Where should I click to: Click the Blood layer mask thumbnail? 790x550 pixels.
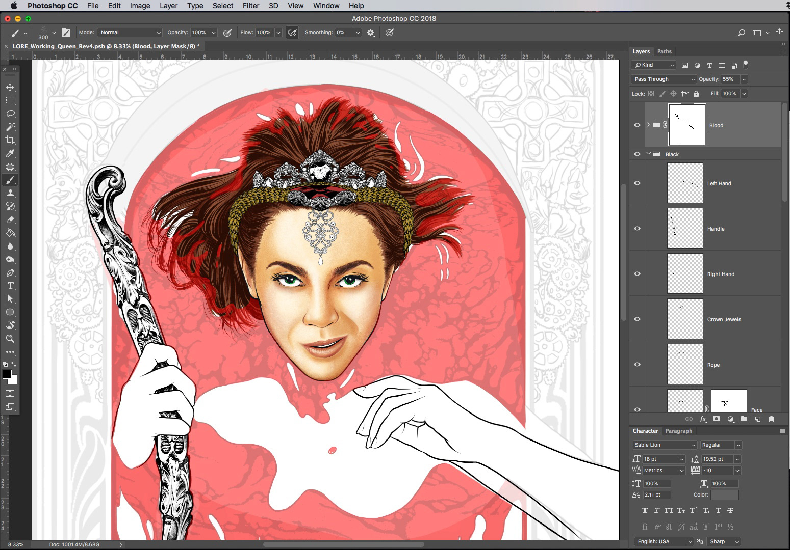[x=687, y=125]
